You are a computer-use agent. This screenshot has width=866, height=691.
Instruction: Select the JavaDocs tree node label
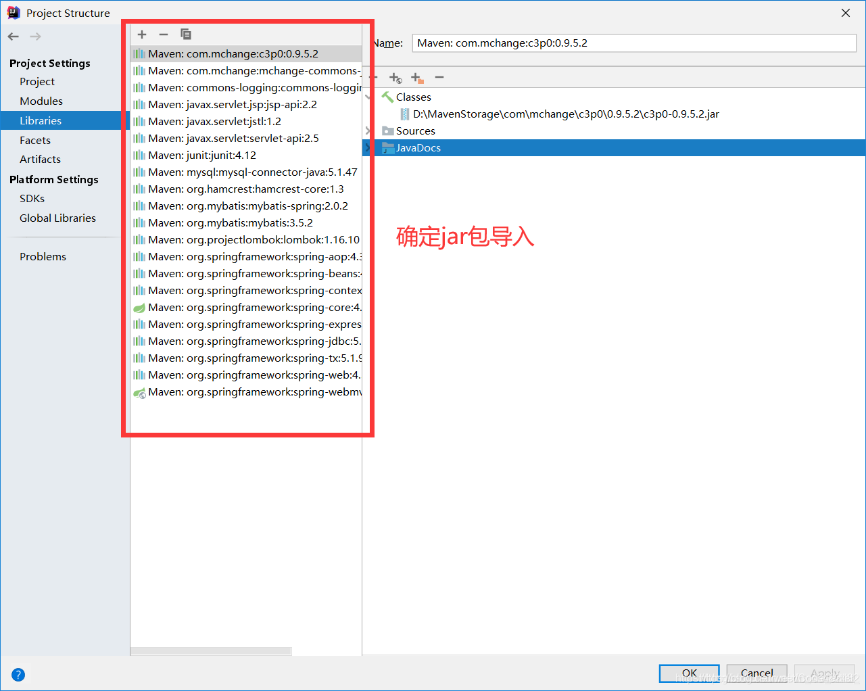[x=418, y=148]
